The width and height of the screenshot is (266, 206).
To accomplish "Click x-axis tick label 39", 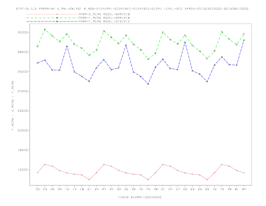I will coord(133,189).
